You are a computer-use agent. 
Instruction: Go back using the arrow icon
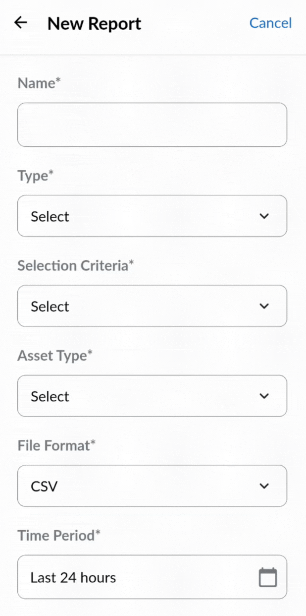[x=20, y=23]
